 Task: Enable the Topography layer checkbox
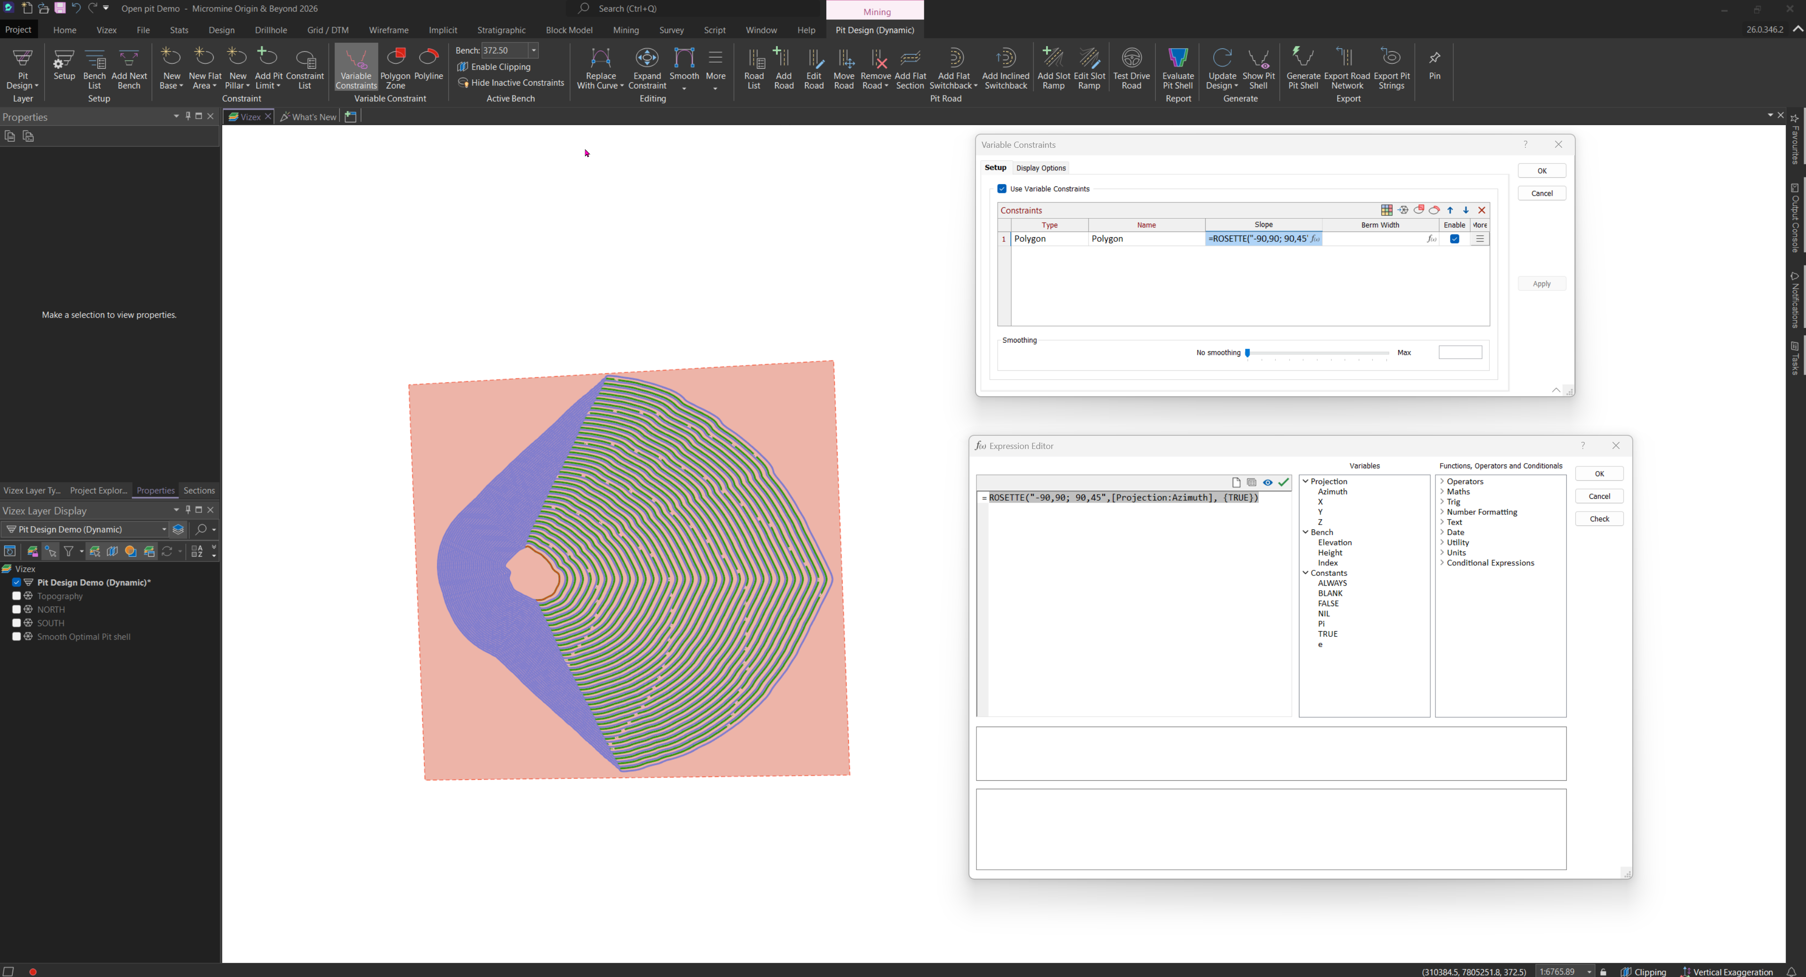(x=17, y=596)
